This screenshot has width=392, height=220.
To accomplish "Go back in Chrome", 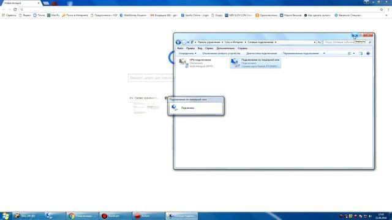I will (4, 10).
